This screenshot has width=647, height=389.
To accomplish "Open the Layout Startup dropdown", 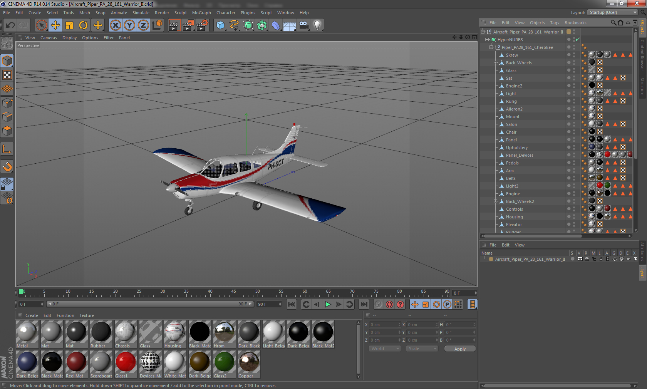I will 613,12.
